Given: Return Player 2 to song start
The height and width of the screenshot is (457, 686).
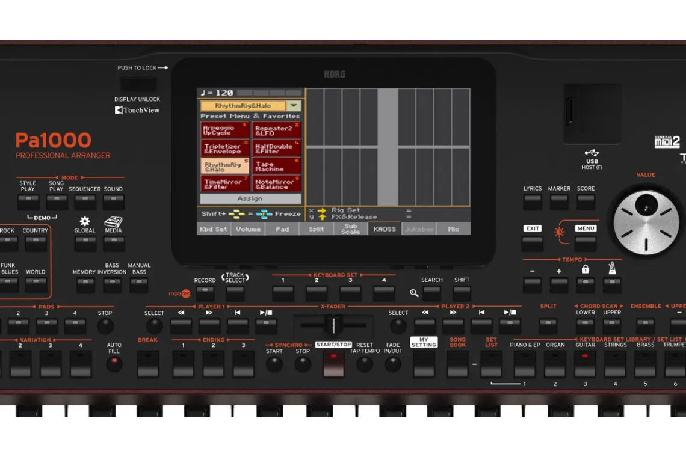Looking at the screenshot, I should 481,327.
